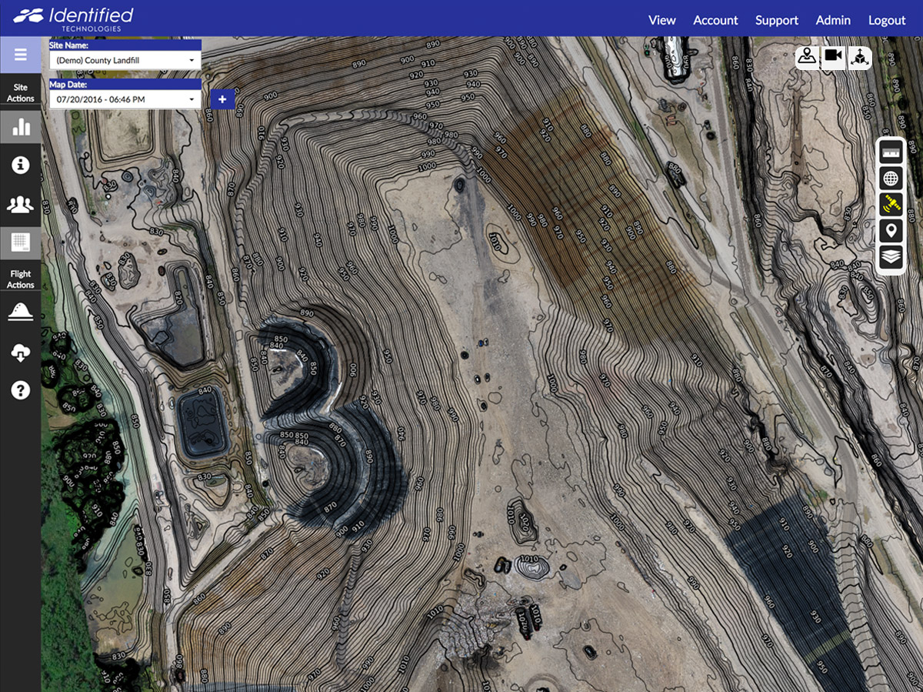
Task: Show site information via info icon
Action: (x=20, y=165)
